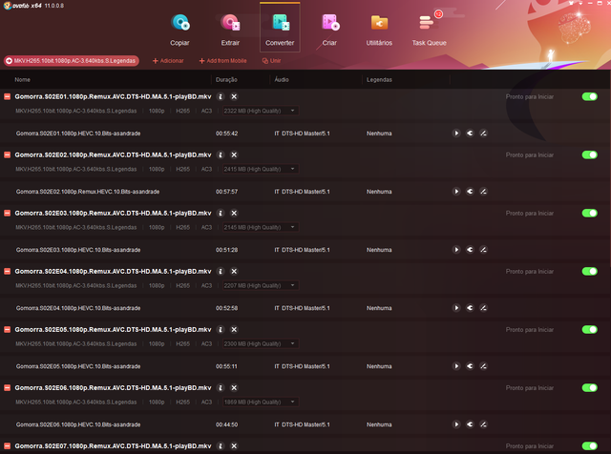
Task: Open the Task Queue
Action: click(429, 30)
